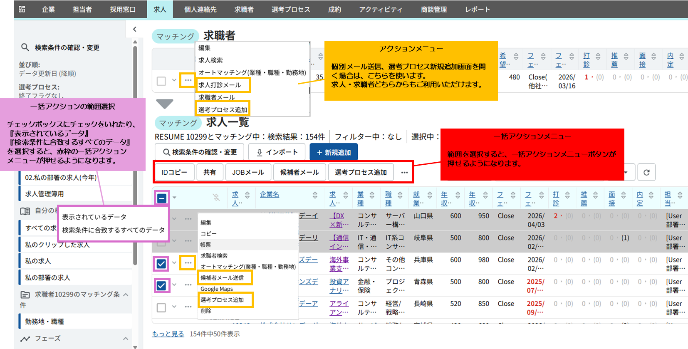
Task: Click the gray downward triangle below the job seeker row
Action: tap(164, 104)
